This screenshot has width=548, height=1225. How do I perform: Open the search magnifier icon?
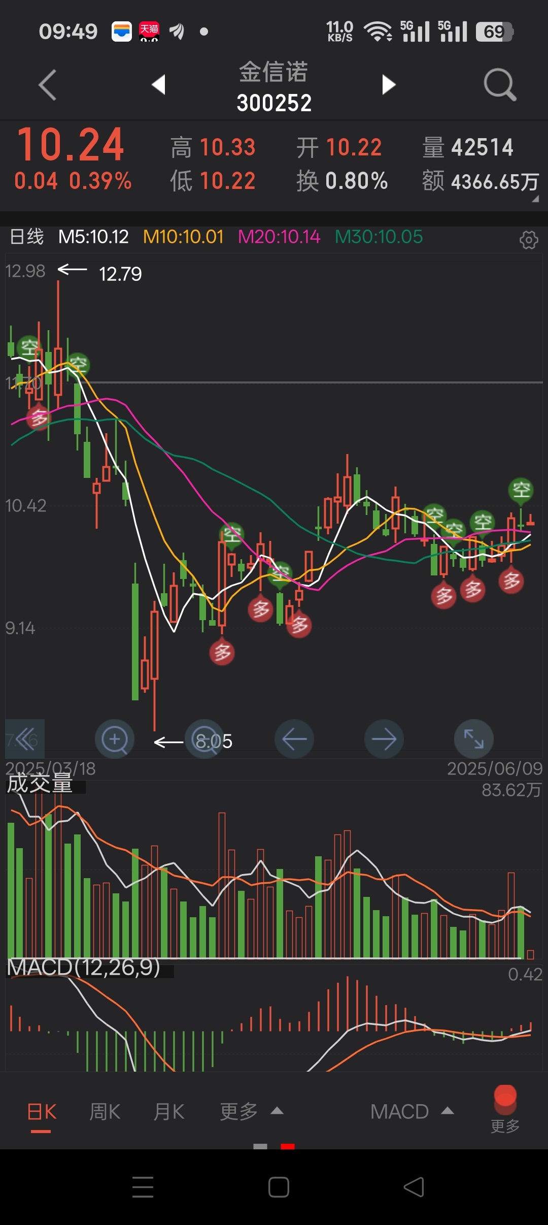500,84
